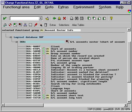This screenshot has height=112, width=132.
Task: Collapse the SKA1 table node
Action: coord(17,42)
